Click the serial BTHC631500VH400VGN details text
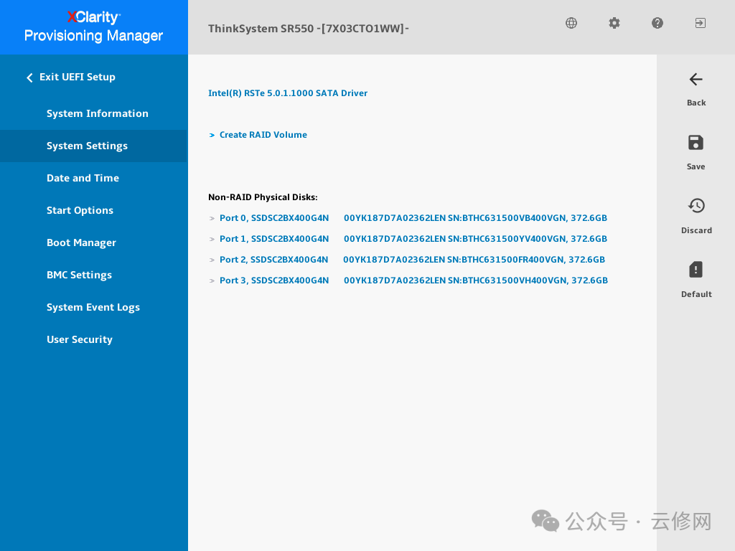Screen dimensions: 735x551 pyautogui.click(x=476, y=281)
